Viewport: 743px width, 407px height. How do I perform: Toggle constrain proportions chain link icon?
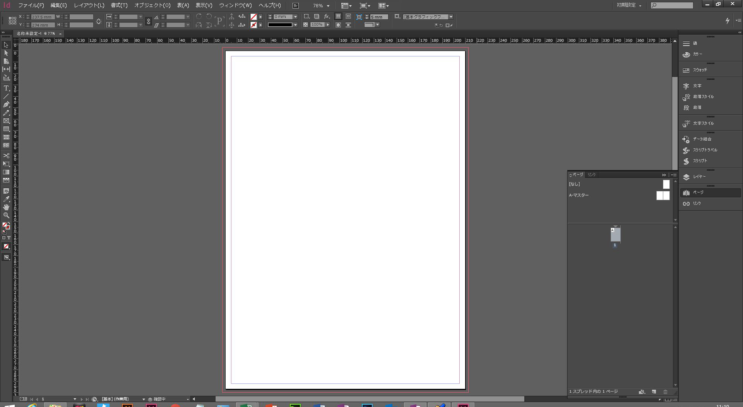pyautogui.click(x=148, y=21)
